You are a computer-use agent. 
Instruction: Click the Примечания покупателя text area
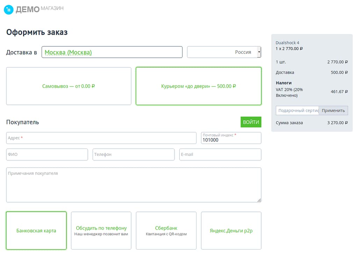(x=133, y=185)
